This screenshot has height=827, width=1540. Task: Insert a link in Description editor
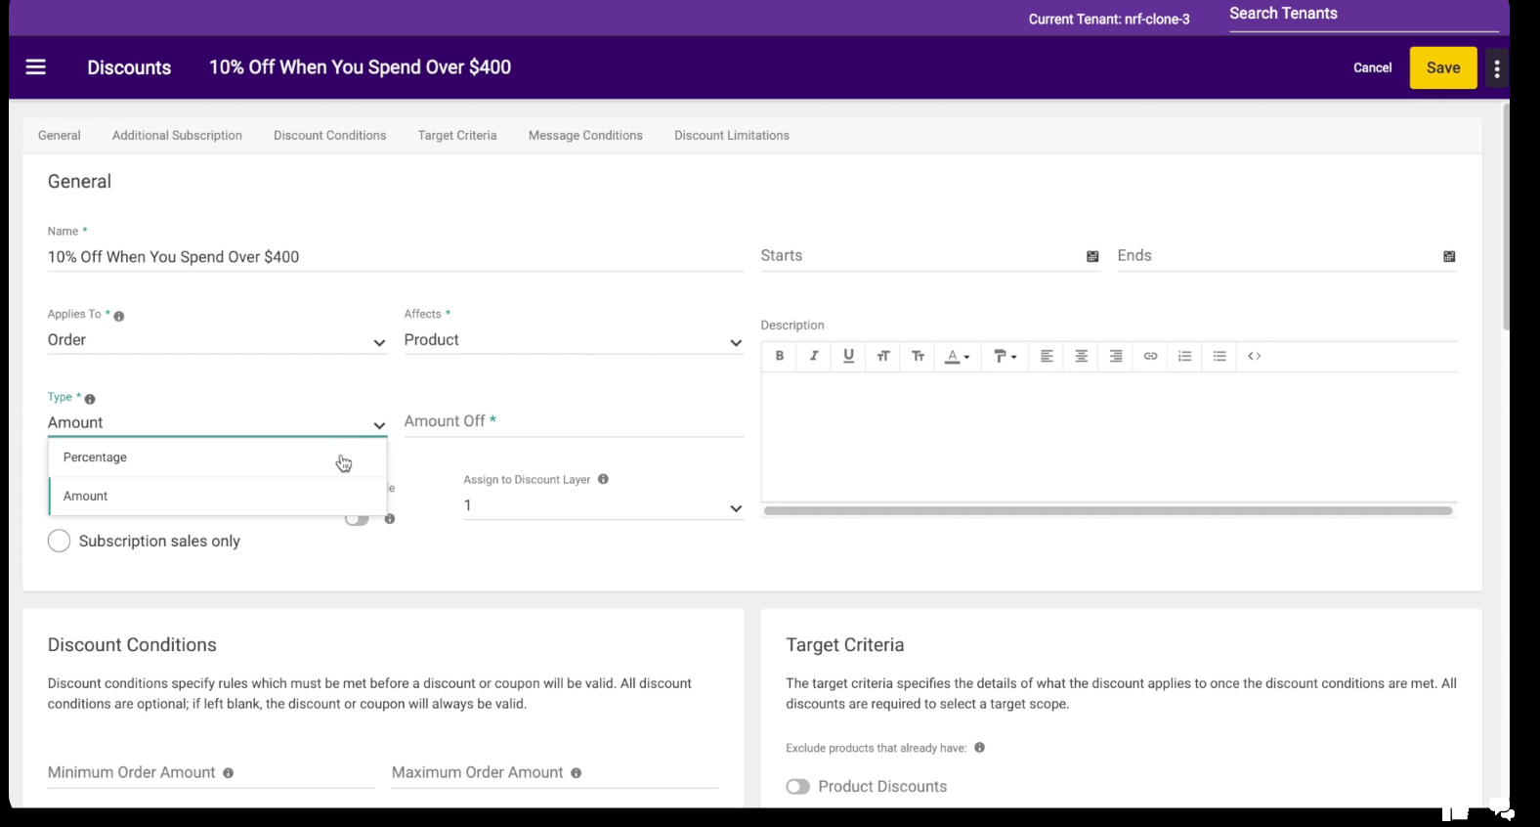[x=1150, y=356]
